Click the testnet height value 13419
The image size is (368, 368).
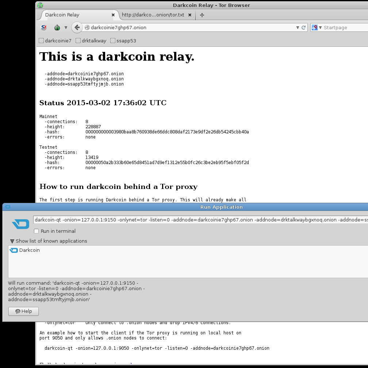coord(92,158)
